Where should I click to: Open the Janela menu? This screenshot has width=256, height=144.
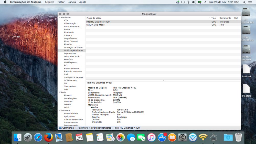click(72, 2)
